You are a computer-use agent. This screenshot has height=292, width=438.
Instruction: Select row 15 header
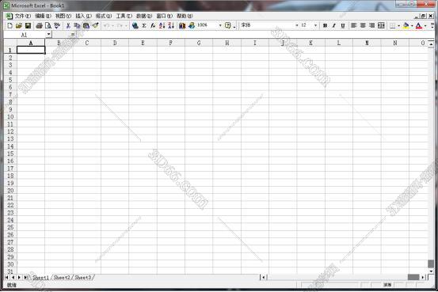10,154
